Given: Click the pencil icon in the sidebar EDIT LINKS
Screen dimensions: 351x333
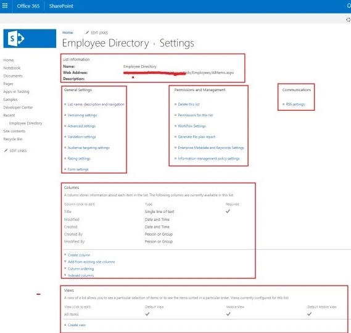Looking at the screenshot, I should coord(6,151).
